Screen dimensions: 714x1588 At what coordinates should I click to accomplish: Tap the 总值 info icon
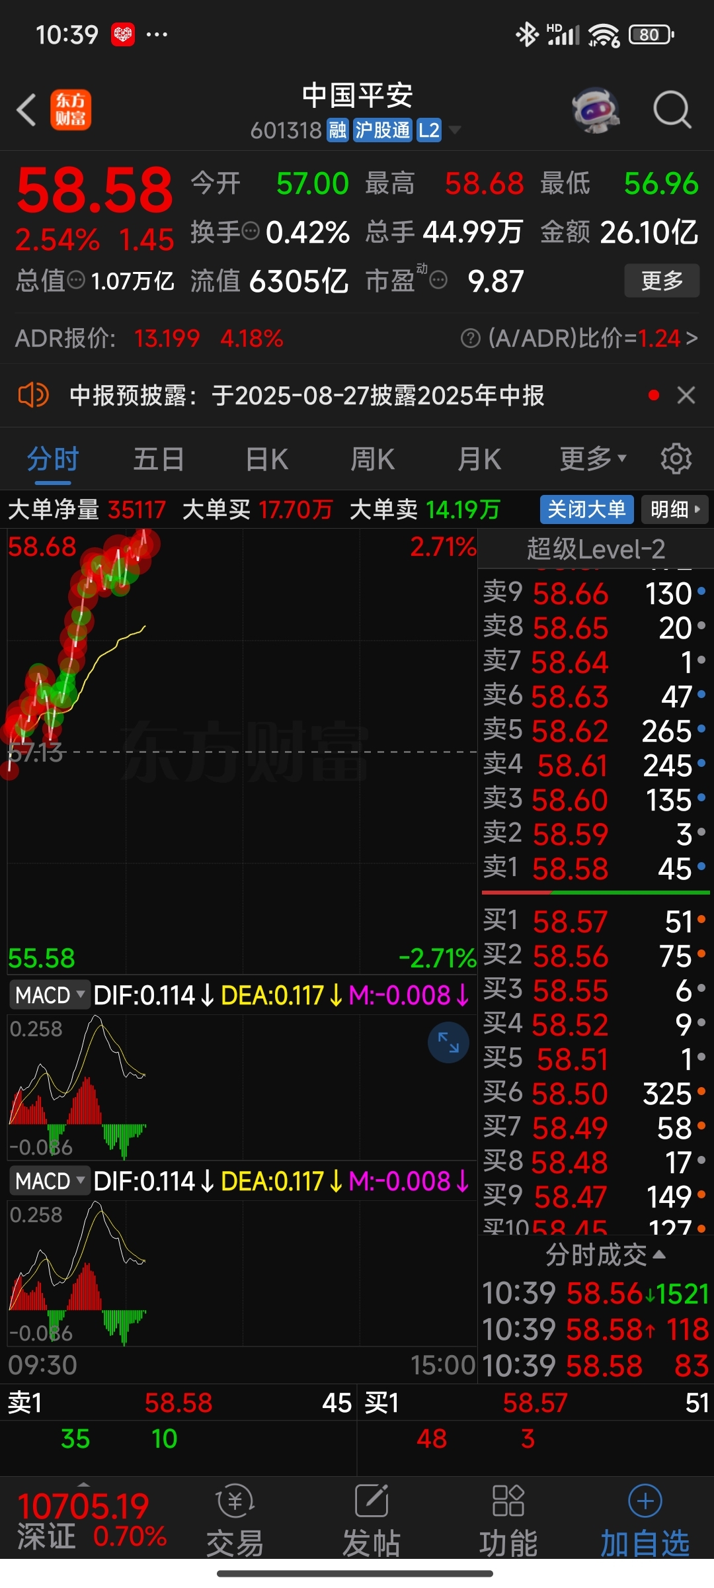coord(77,281)
